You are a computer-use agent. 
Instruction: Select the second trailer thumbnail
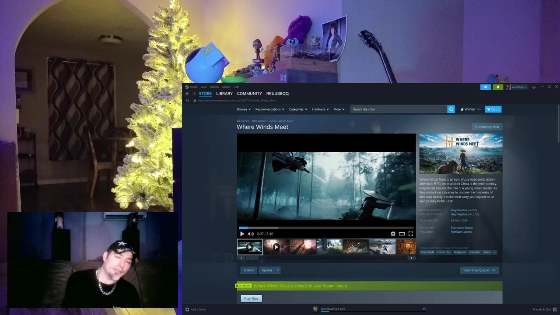pyautogui.click(x=276, y=247)
